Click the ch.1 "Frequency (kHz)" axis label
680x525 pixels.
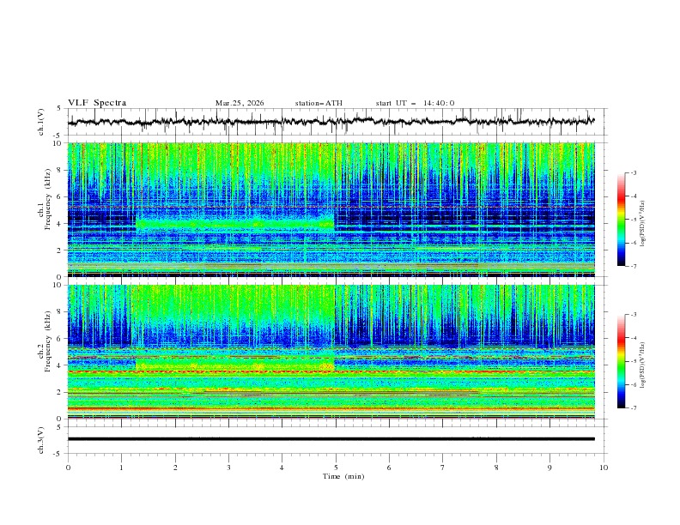(x=48, y=197)
